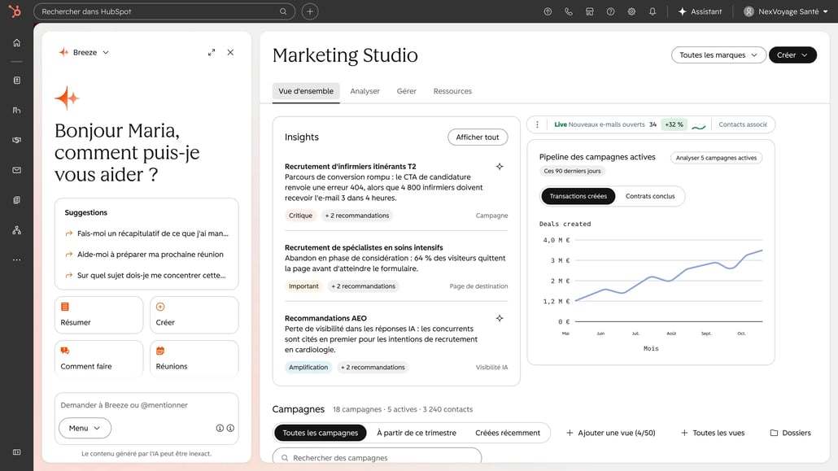Open the envelope icon in left sidebar
The image size is (838, 471).
coord(16,170)
